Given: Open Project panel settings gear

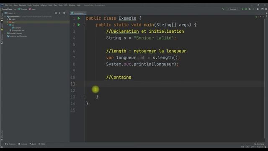Looking at the screenshot, I should click(64, 13).
